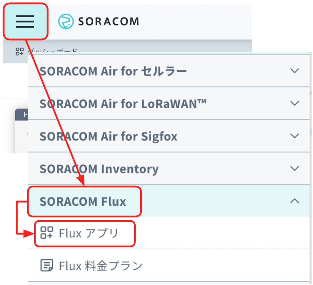Click the dashboard grid icon
Image resolution: width=313 pixels, height=285 pixels.
[x=20, y=51]
